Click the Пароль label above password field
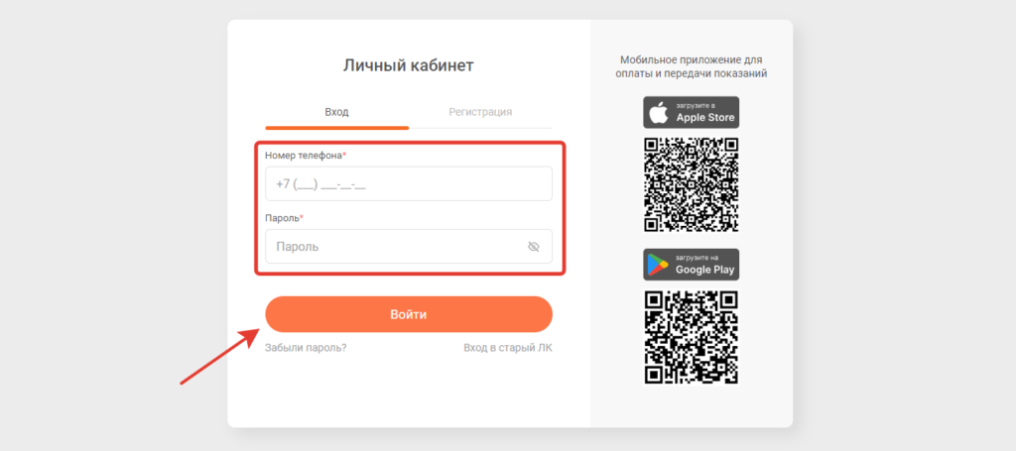The width and height of the screenshot is (1016, 451). coord(285,218)
